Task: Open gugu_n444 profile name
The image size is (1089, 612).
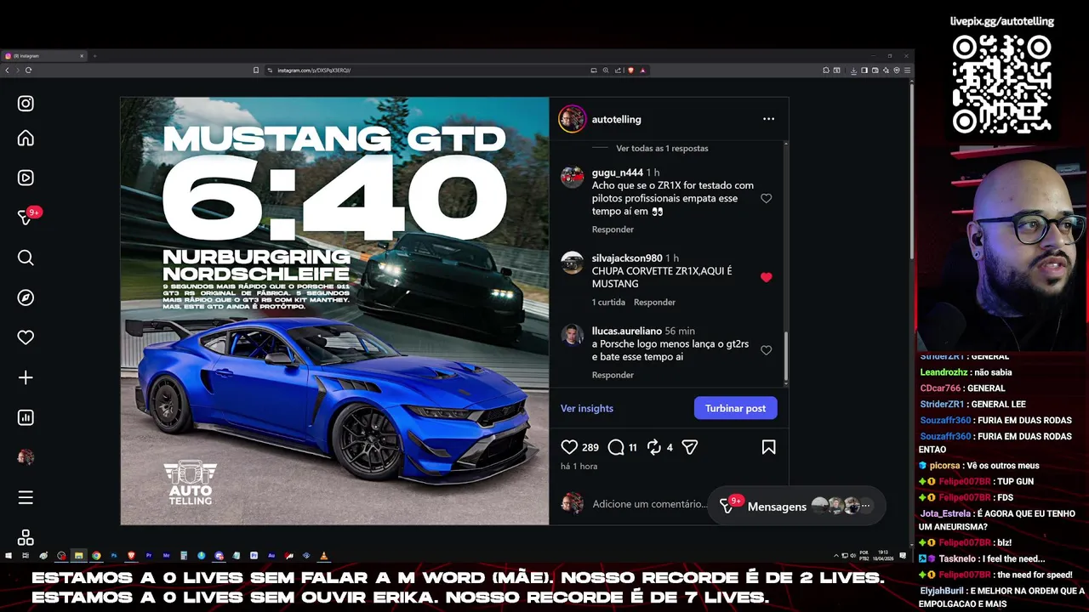Action: pos(618,173)
